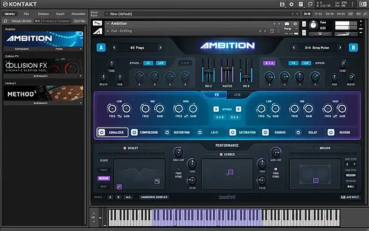
Task: Click reset ALL button
Action: pos(128,197)
